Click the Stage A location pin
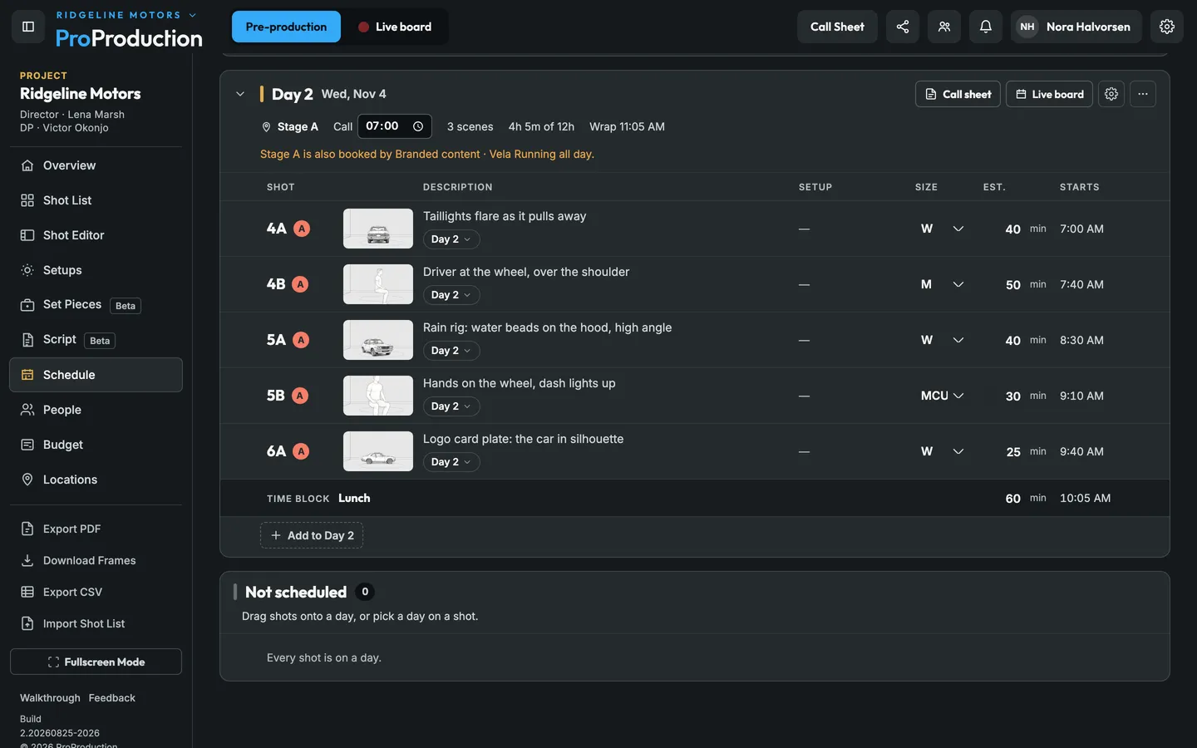1197x748 pixels. (266, 127)
